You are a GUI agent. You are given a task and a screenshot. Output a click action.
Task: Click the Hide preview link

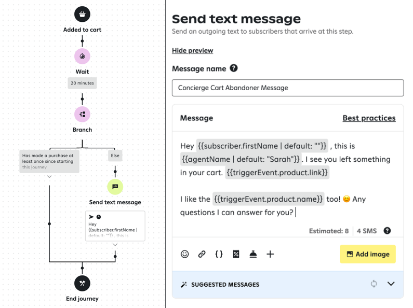click(x=192, y=50)
